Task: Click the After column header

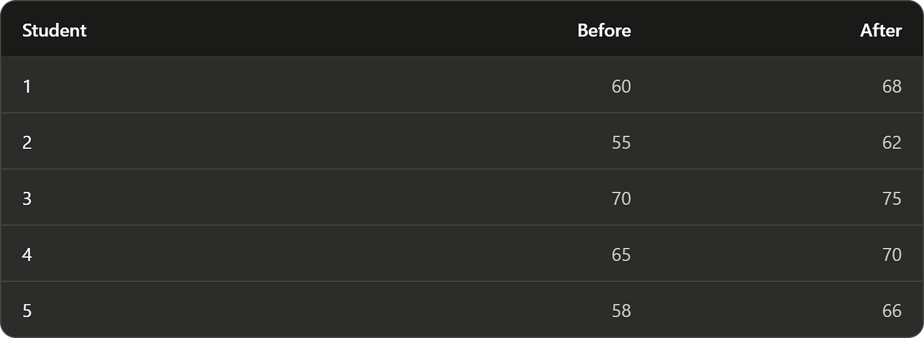Action: click(x=880, y=30)
